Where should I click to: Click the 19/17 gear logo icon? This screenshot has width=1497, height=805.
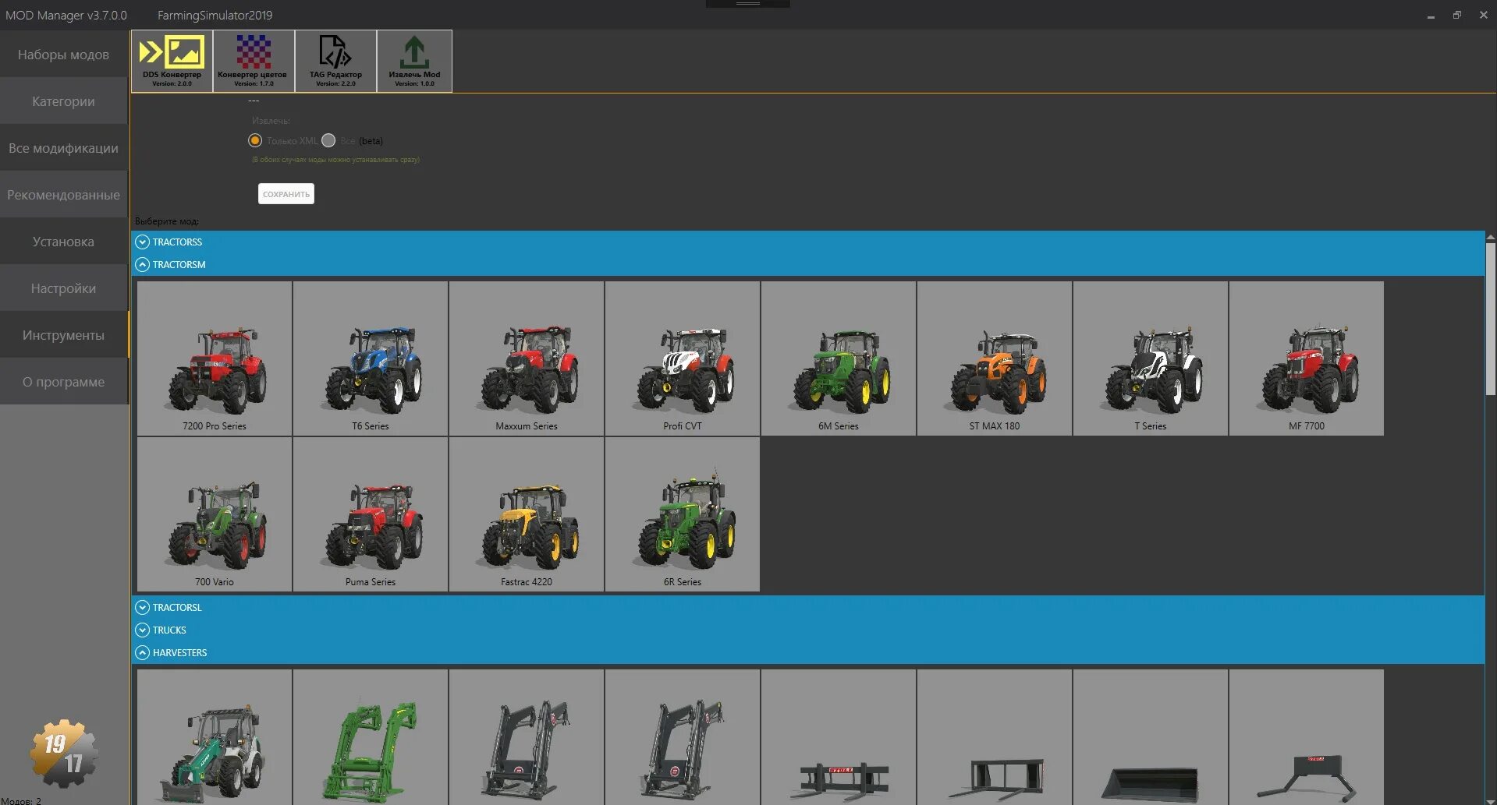pos(64,753)
